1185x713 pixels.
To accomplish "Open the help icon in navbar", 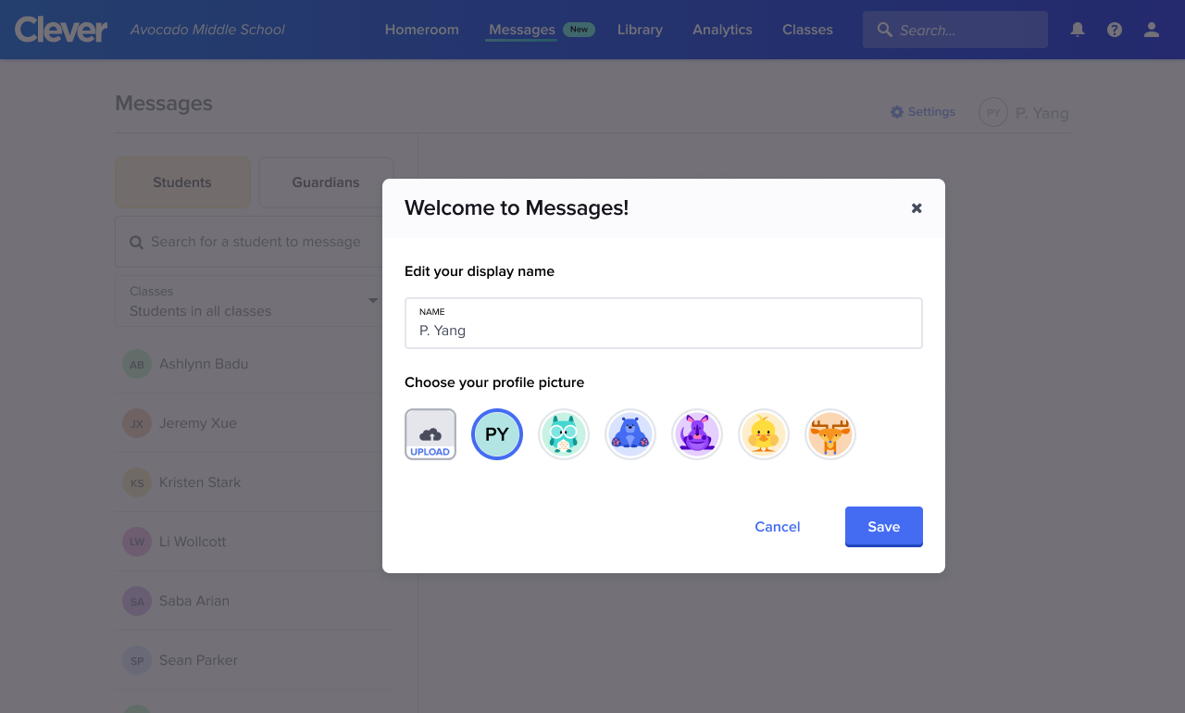I will 1114,29.
